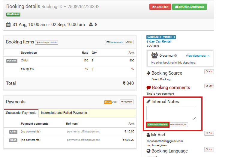
Task: Edit the Booking Source
Action: pos(209,72)
